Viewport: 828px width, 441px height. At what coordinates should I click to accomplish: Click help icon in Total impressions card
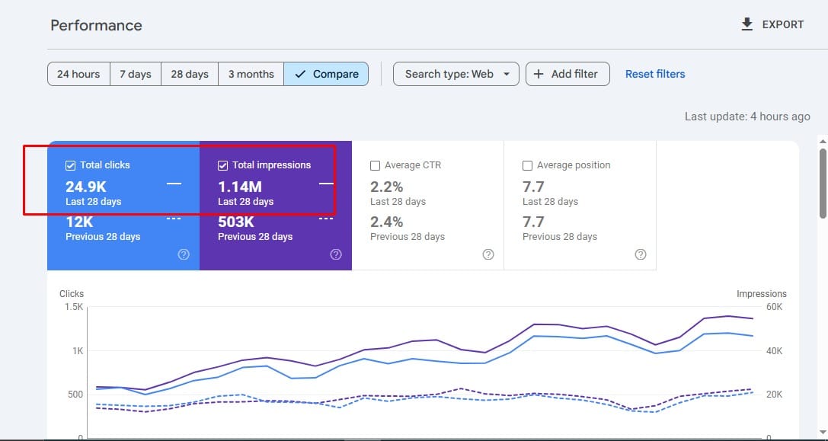click(x=336, y=254)
